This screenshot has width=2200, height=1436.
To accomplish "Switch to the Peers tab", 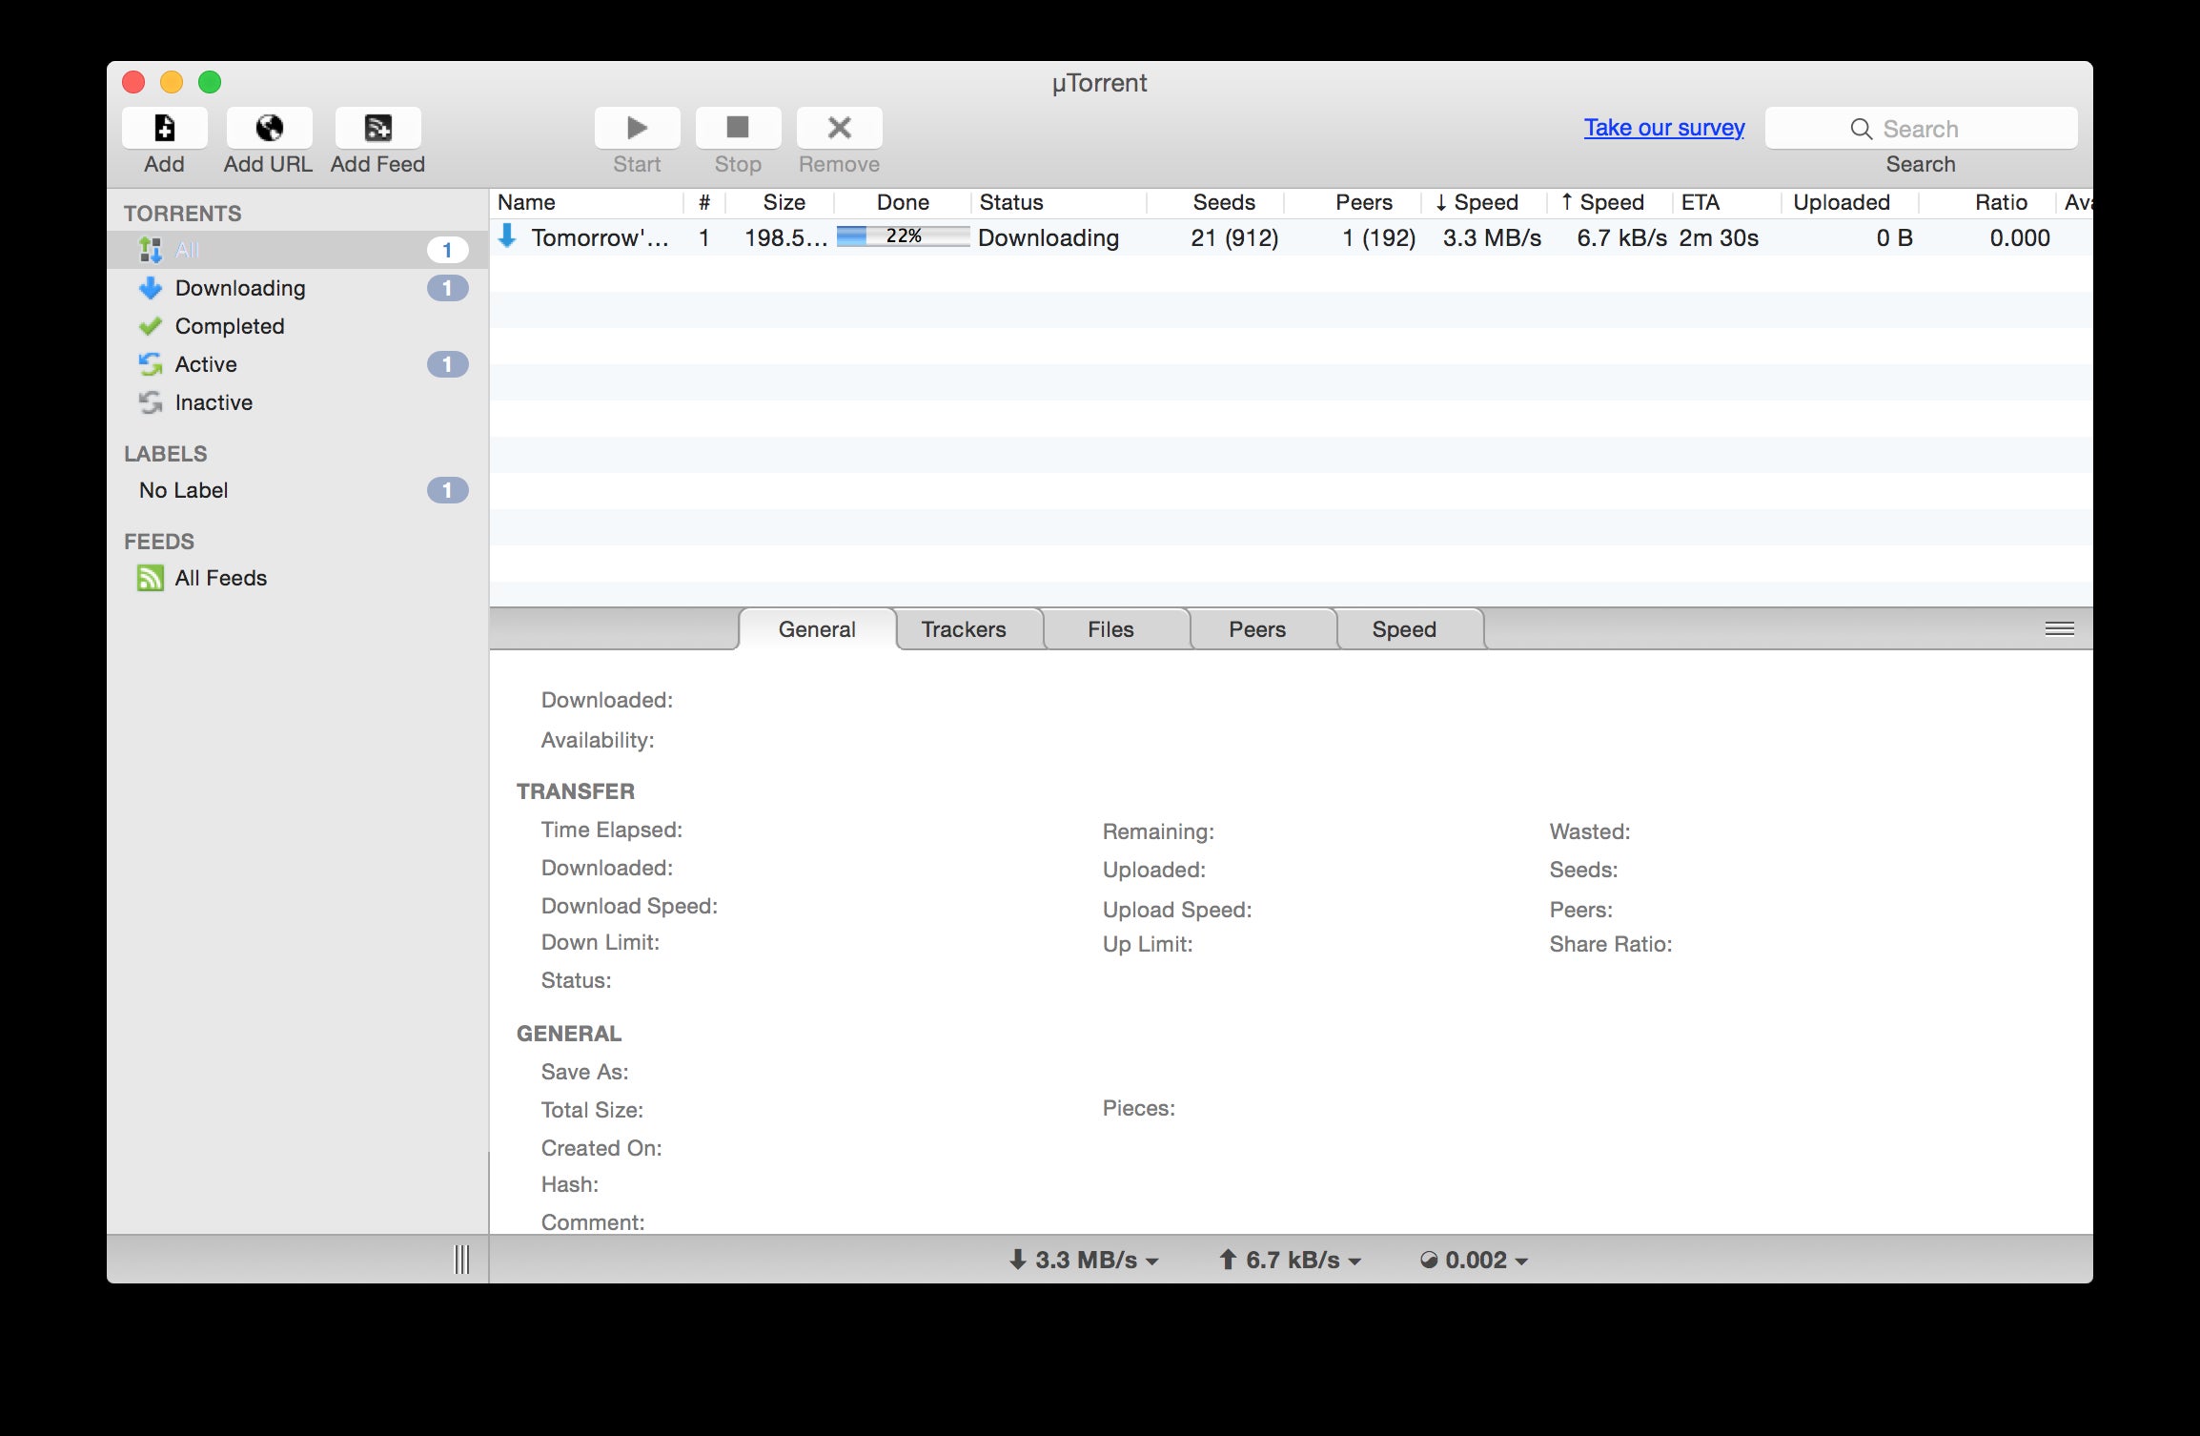I will coord(1257,627).
